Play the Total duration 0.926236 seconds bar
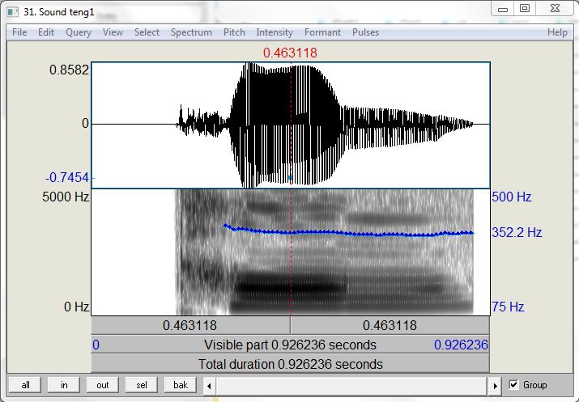 [x=290, y=364]
